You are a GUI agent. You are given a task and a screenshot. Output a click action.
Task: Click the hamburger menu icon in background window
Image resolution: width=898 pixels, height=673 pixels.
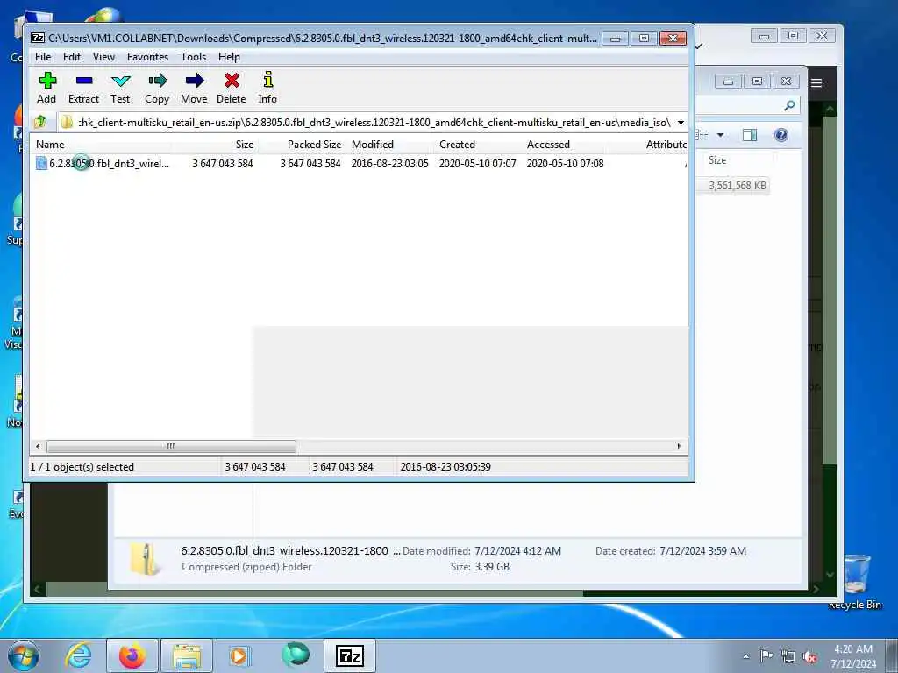point(816,83)
